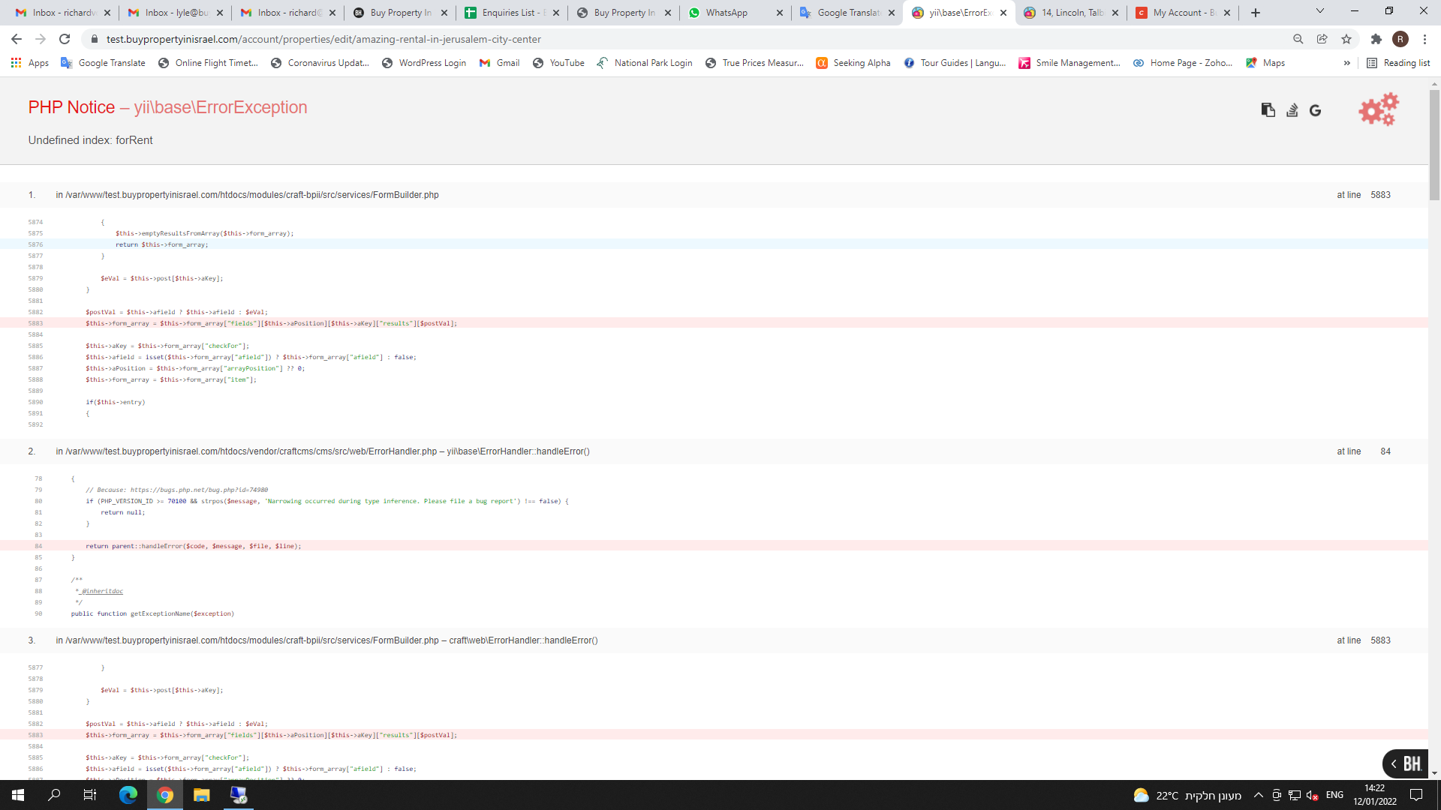The image size is (1441, 810).
Task: Search the error on Stack Overflow icon
Action: [x=1292, y=110]
